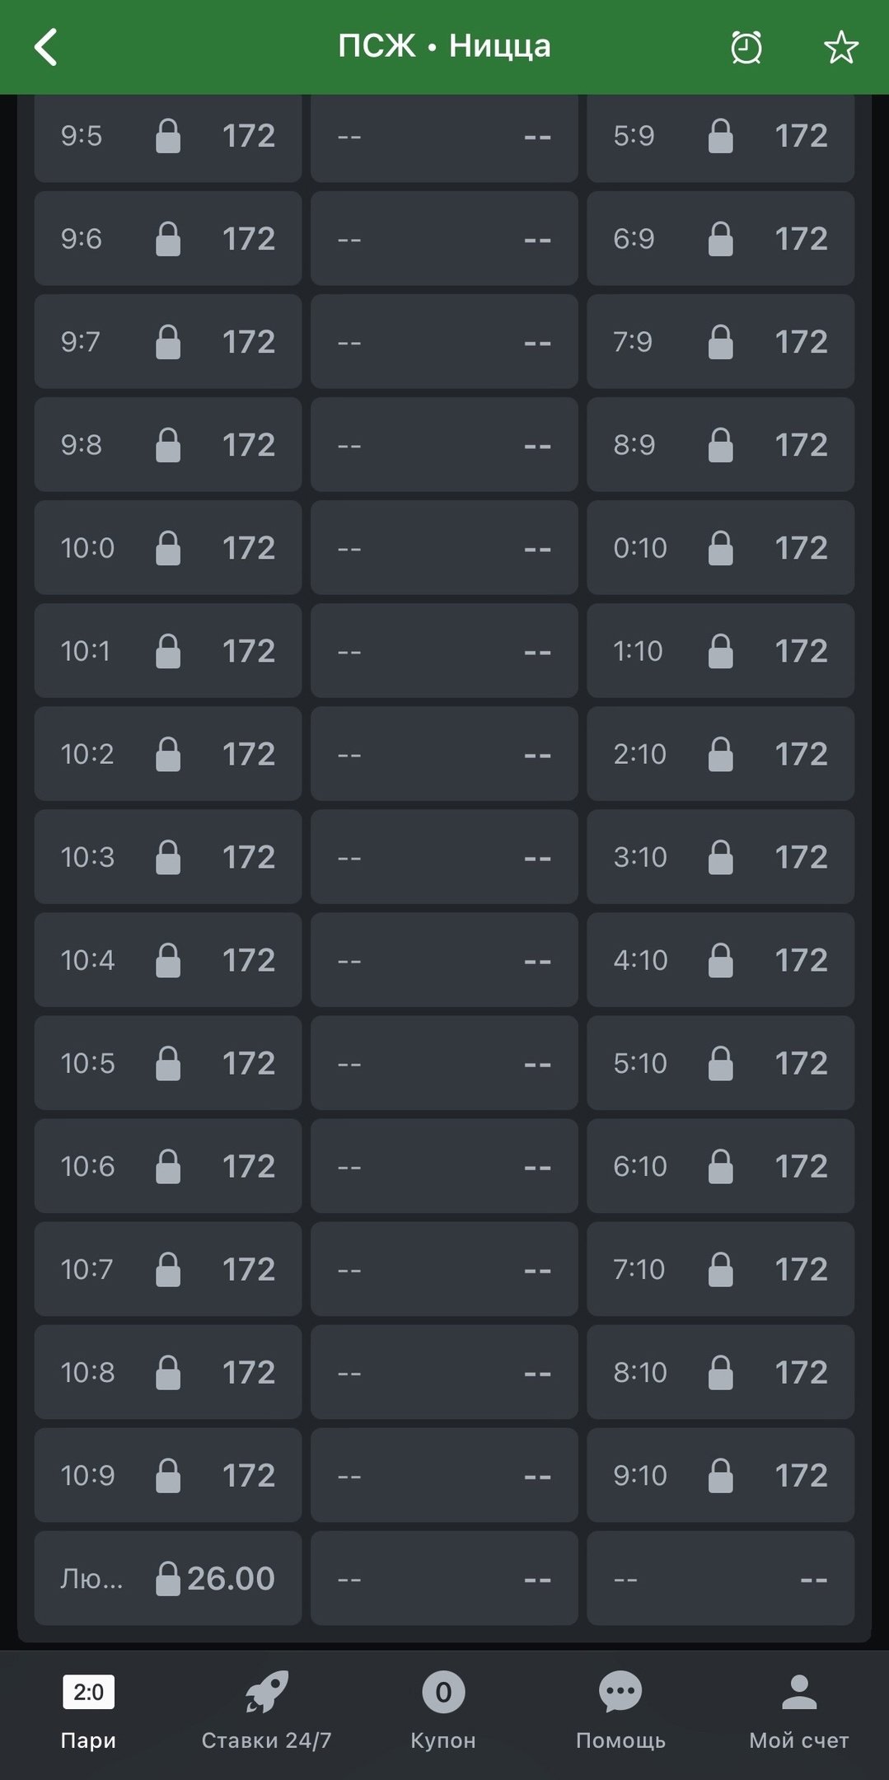
Task: Select the 9:10 score outcome
Action: point(720,1475)
